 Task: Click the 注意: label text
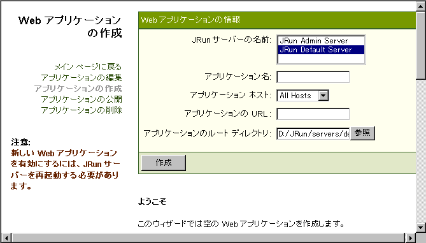20,142
